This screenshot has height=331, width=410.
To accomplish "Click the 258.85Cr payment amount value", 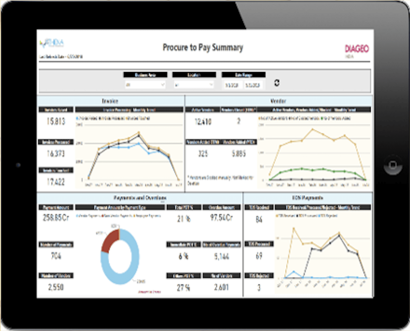I will pyautogui.click(x=56, y=218).
